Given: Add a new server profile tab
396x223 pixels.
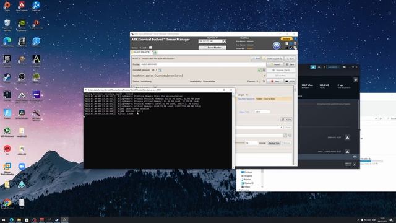Looking at the screenshot, I should coord(155,52).
